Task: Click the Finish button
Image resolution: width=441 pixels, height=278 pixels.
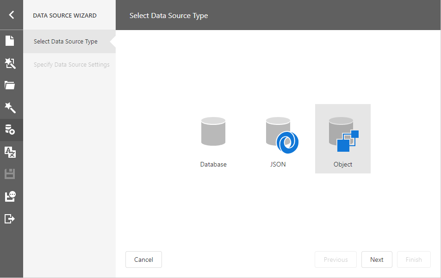Action: pyautogui.click(x=414, y=259)
